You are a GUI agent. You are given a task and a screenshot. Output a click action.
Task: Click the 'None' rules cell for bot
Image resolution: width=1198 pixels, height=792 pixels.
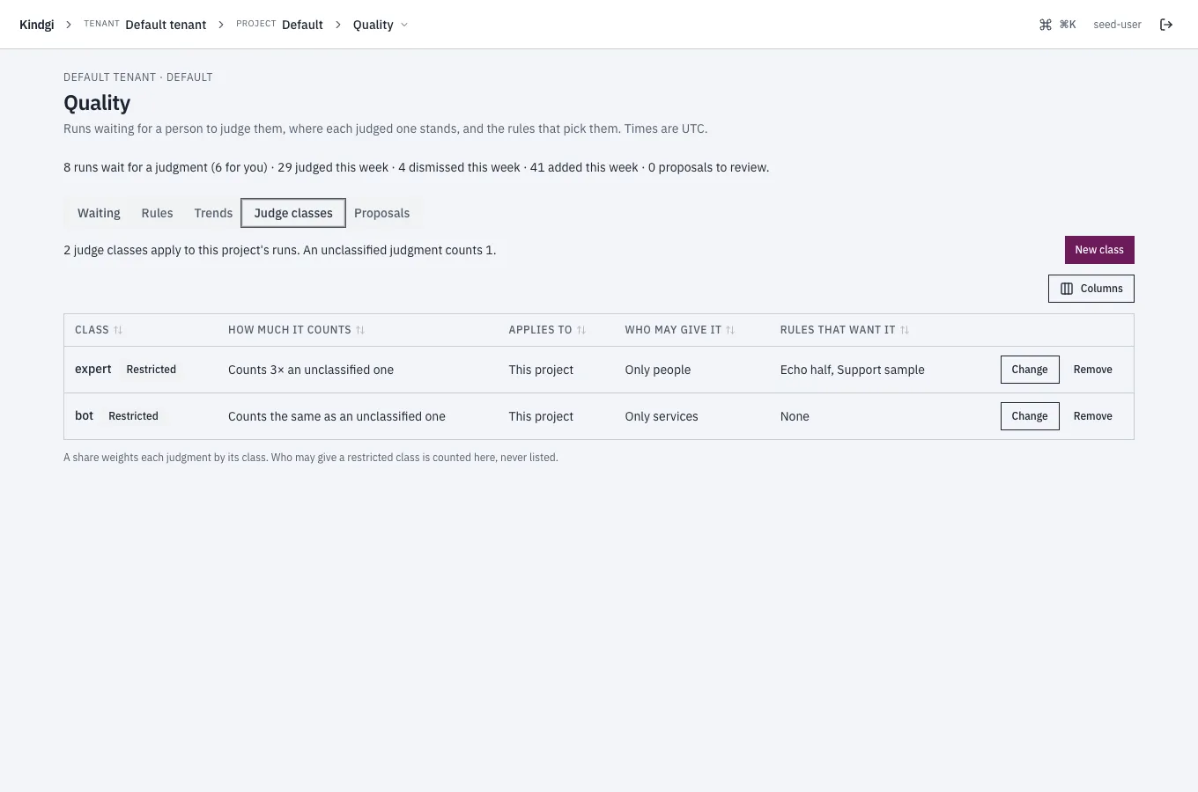pos(795,416)
